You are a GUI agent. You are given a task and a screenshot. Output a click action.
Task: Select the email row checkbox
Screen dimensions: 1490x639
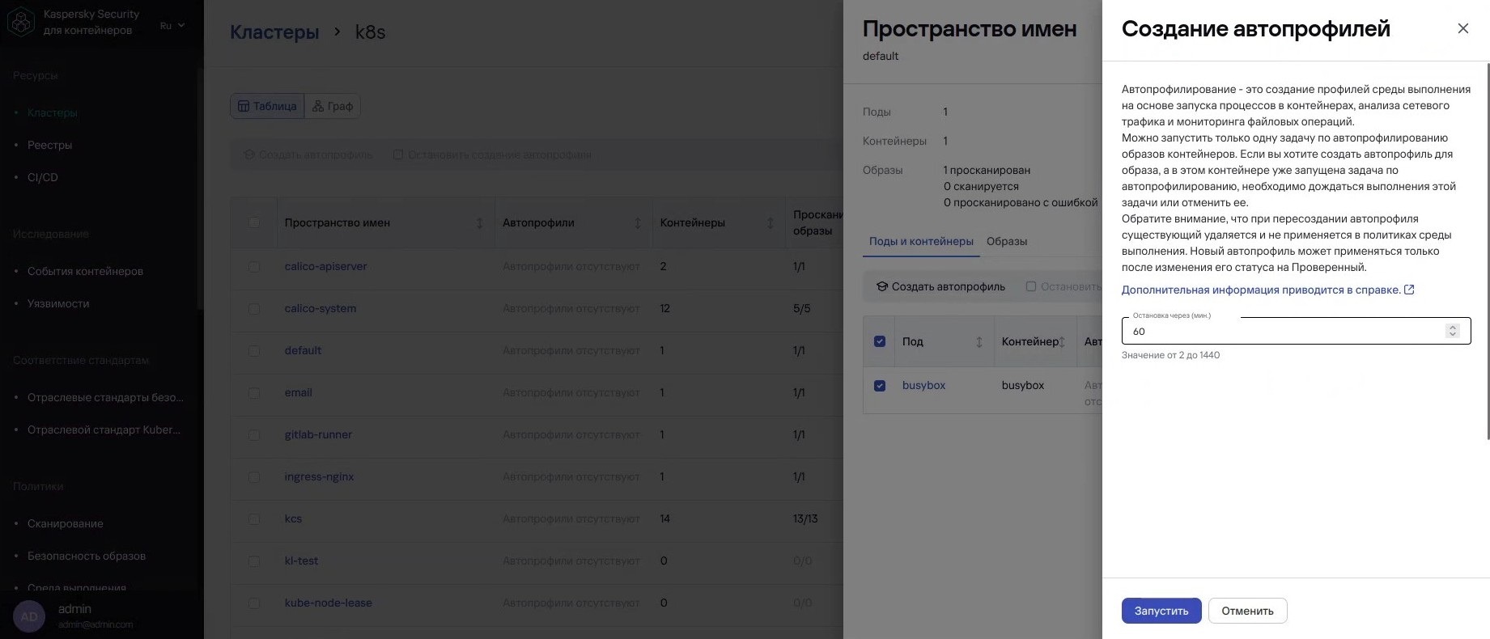pyautogui.click(x=254, y=392)
